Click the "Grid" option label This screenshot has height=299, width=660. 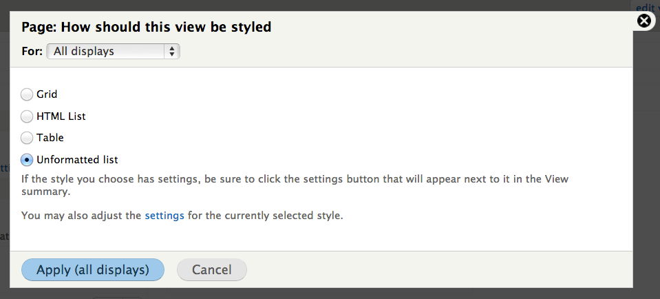point(47,94)
